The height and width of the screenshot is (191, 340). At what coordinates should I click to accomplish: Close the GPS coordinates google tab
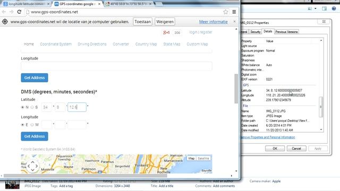(x=99, y=4)
